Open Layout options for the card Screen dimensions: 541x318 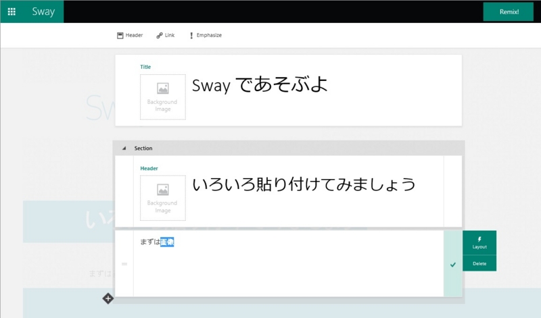click(479, 243)
